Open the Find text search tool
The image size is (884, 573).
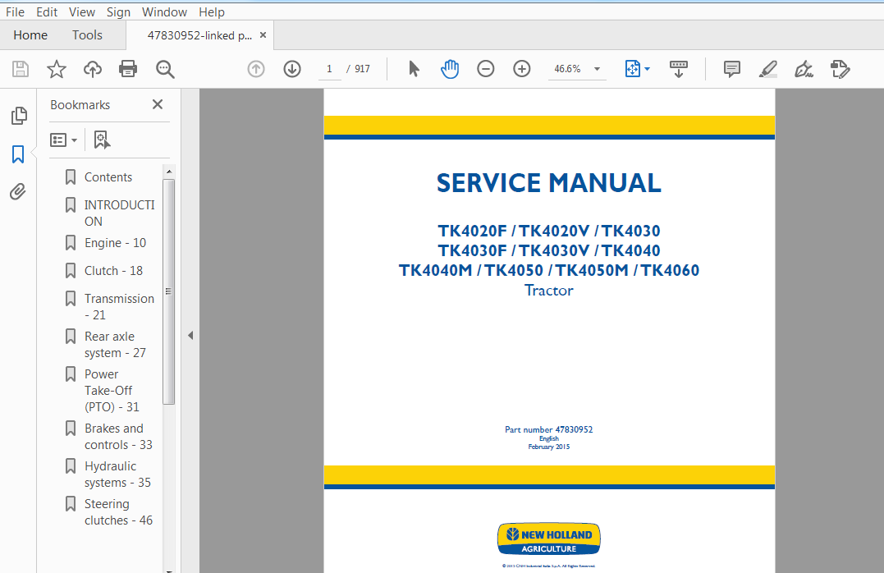(165, 70)
